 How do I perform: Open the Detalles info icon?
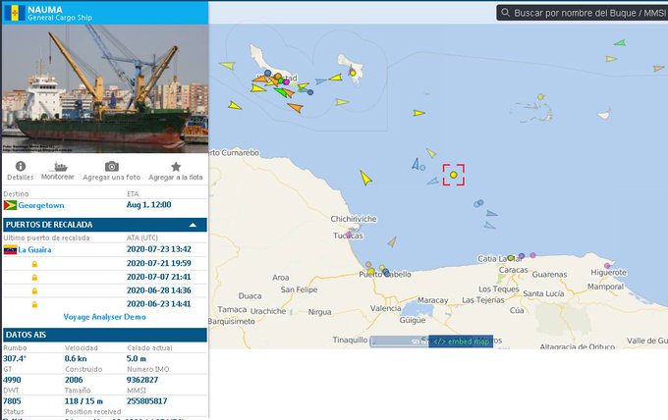point(20,166)
